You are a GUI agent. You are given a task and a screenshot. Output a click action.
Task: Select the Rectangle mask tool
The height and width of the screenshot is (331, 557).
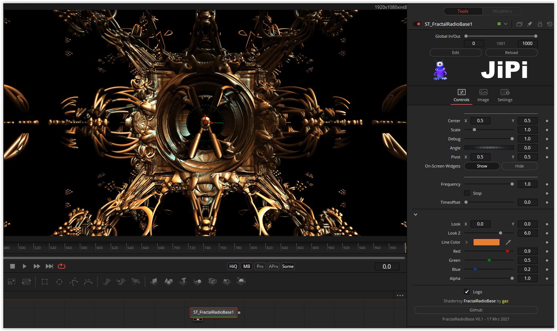[x=45, y=282]
